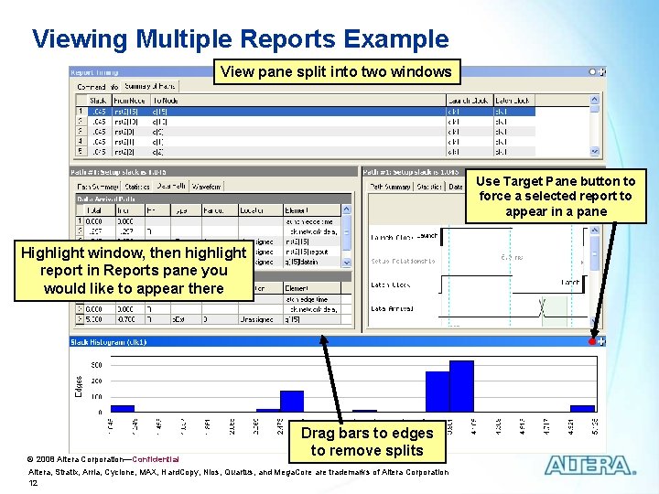Click up arrow of waveform view scrollbar

click(x=594, y=231)
